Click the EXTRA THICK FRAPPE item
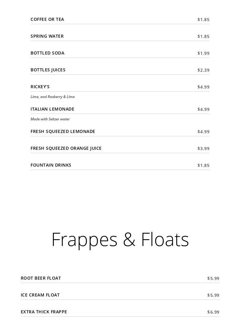 (44, 312)
